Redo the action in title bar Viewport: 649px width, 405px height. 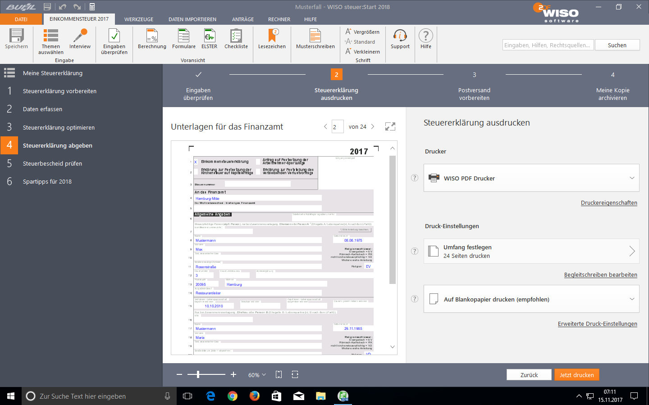click(x=78, y=7)
